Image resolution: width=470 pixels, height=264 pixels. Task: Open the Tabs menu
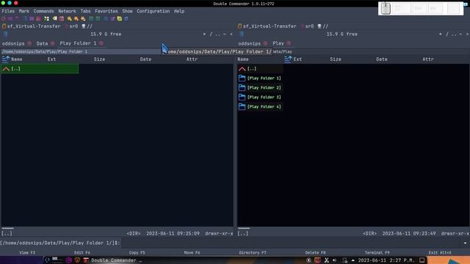(85, 11)
